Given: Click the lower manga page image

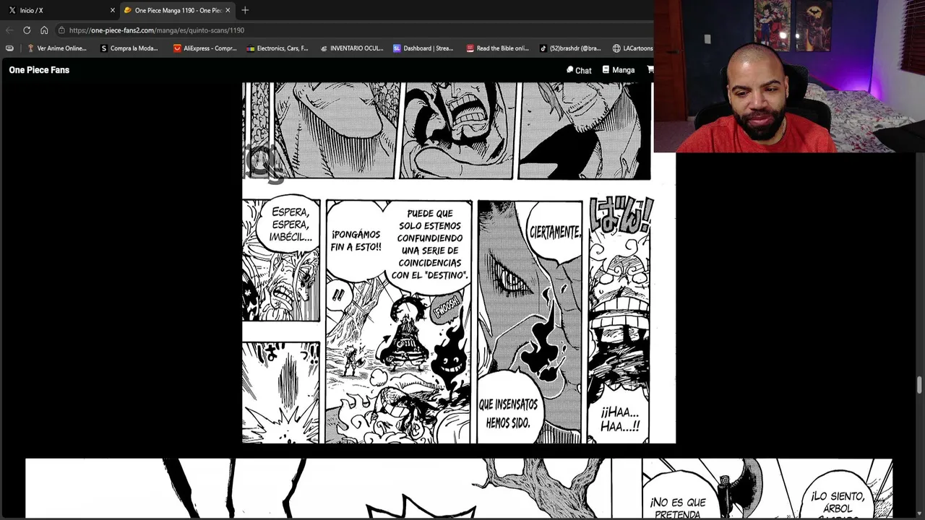Looking at the screenshot, I should tap(459, 488).
